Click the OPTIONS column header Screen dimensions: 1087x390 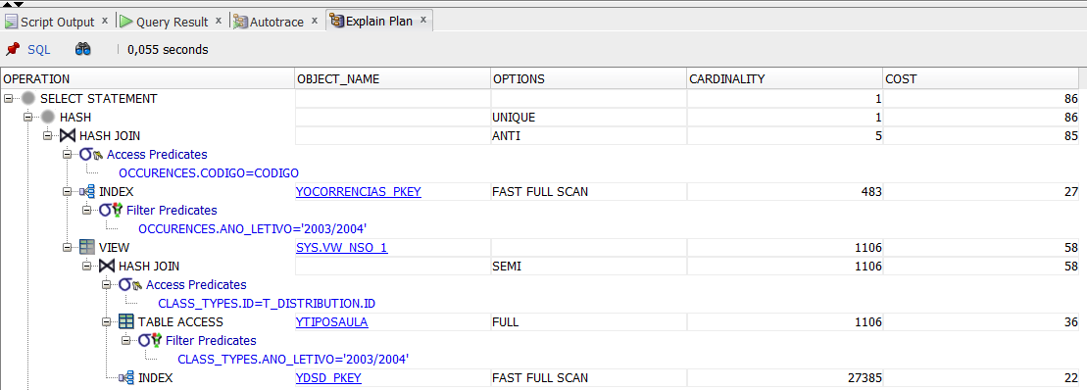point(588,79)
